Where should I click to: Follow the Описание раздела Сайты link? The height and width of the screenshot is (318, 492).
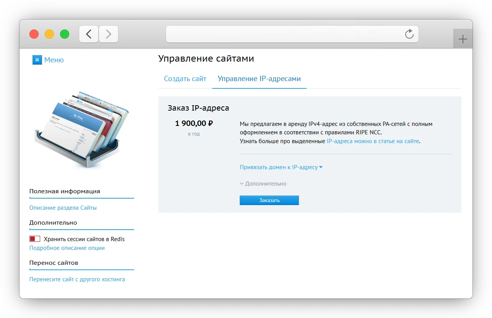pyautogui.click(x=63, y=207)
